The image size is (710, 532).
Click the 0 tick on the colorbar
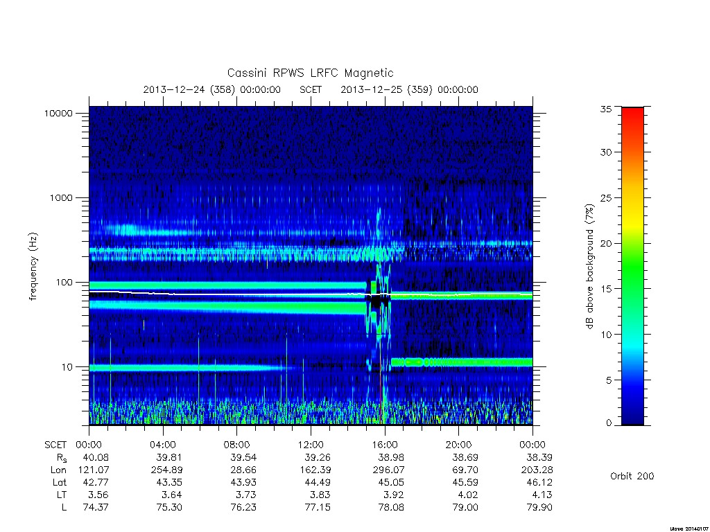609,423
